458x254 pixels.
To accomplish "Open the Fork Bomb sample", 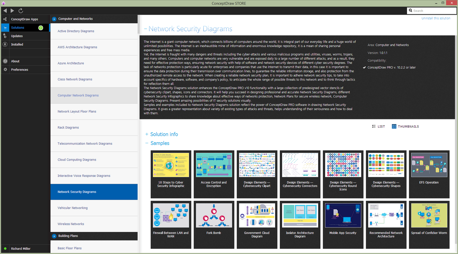I will 214,224.
